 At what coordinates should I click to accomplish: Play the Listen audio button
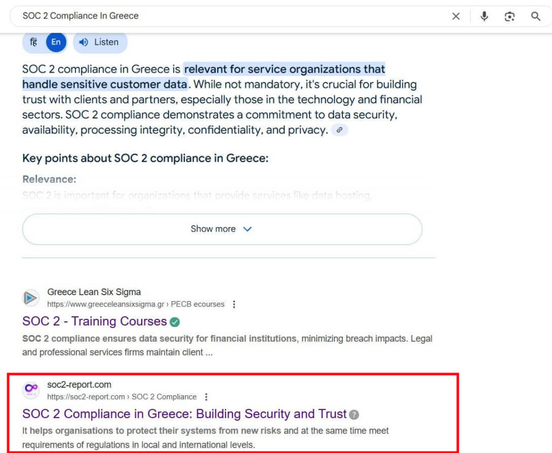(100, 42)
